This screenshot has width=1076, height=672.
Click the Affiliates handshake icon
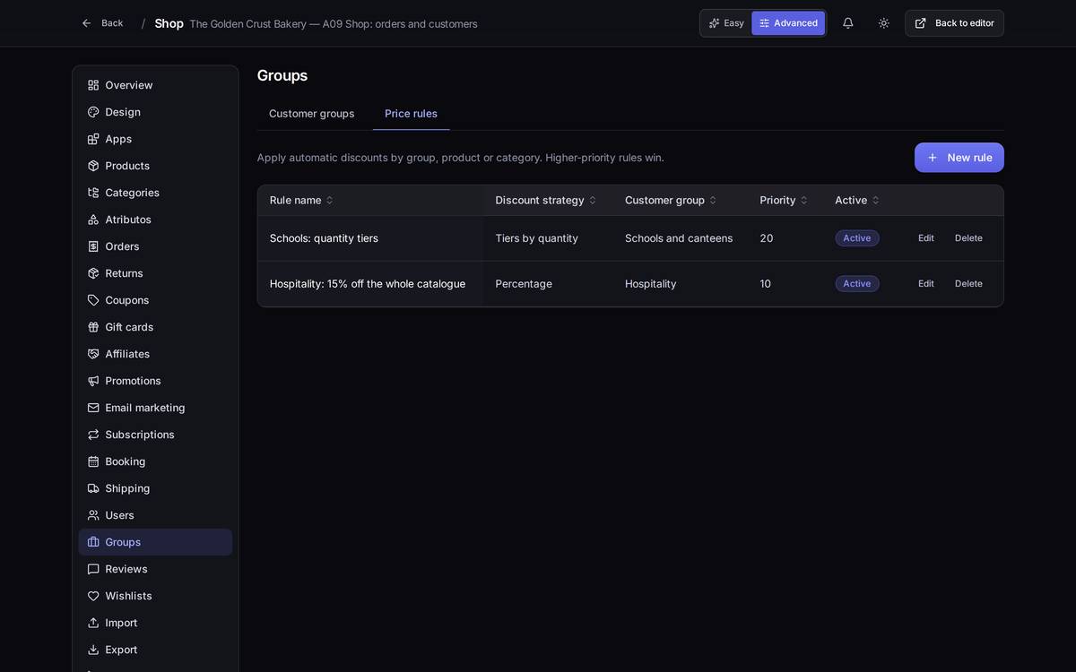tap(93, 354)
